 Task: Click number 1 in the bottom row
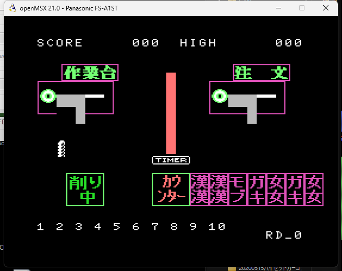(x=41, y=227)
